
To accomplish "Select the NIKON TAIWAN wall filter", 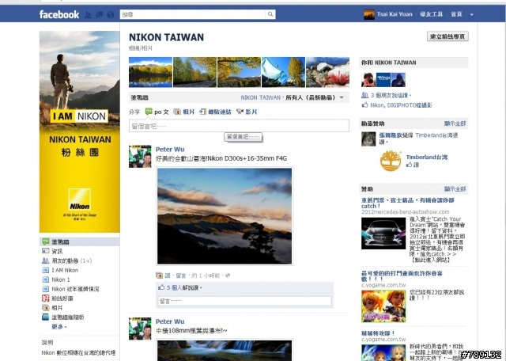I will 260,97.
